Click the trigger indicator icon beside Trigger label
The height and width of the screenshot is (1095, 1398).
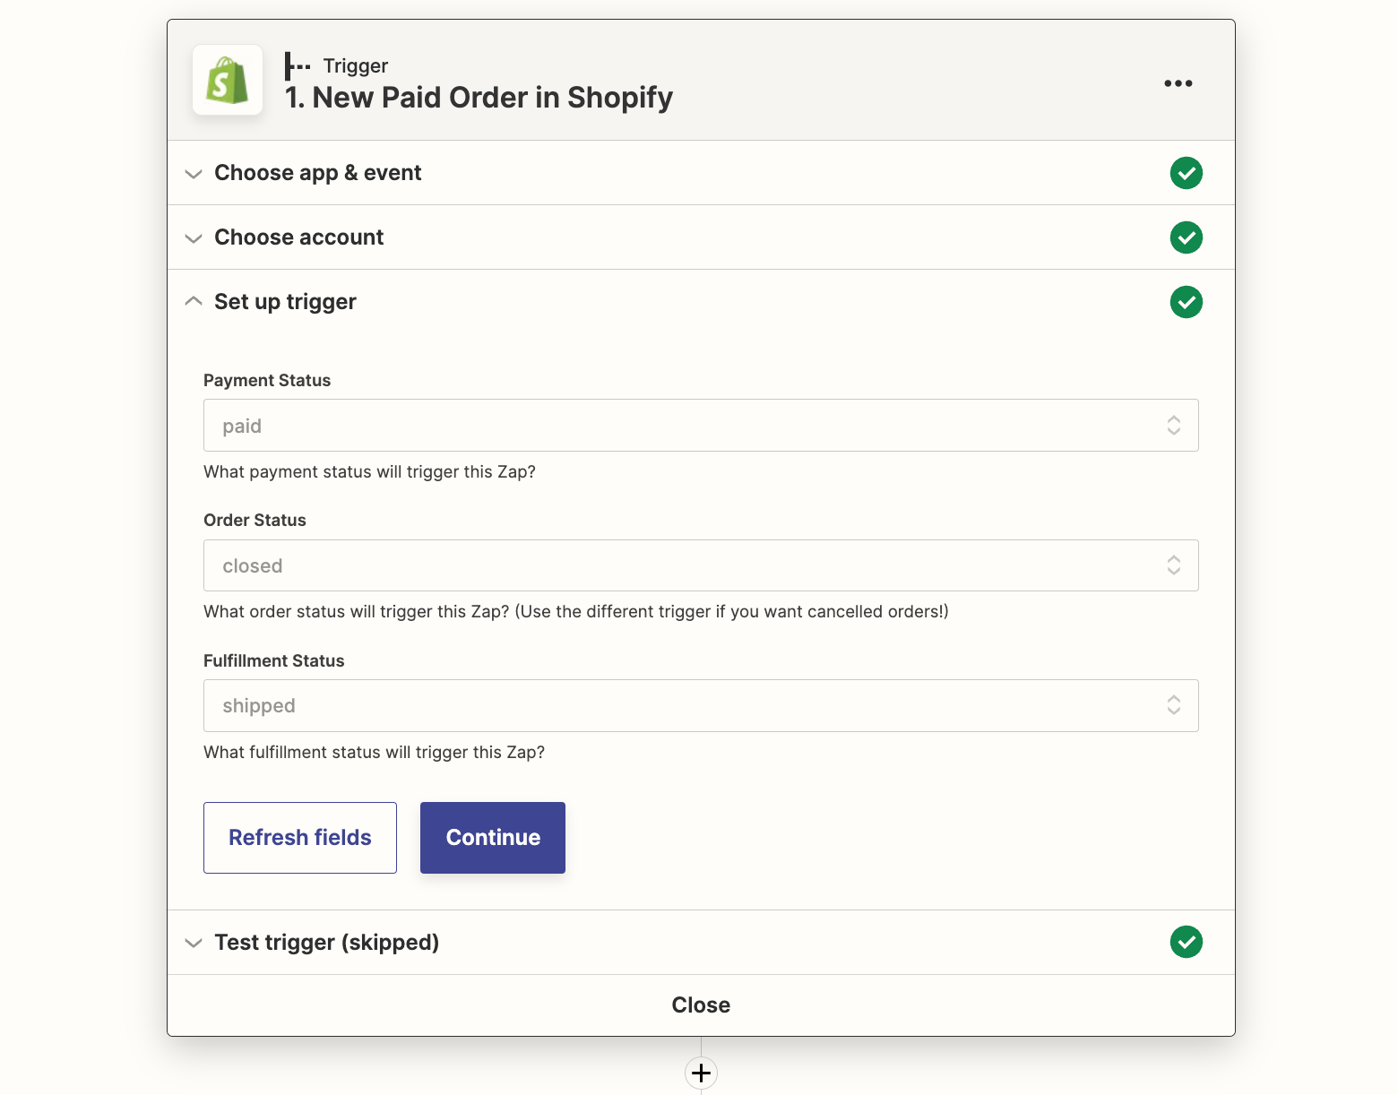(x=297, y=65)
